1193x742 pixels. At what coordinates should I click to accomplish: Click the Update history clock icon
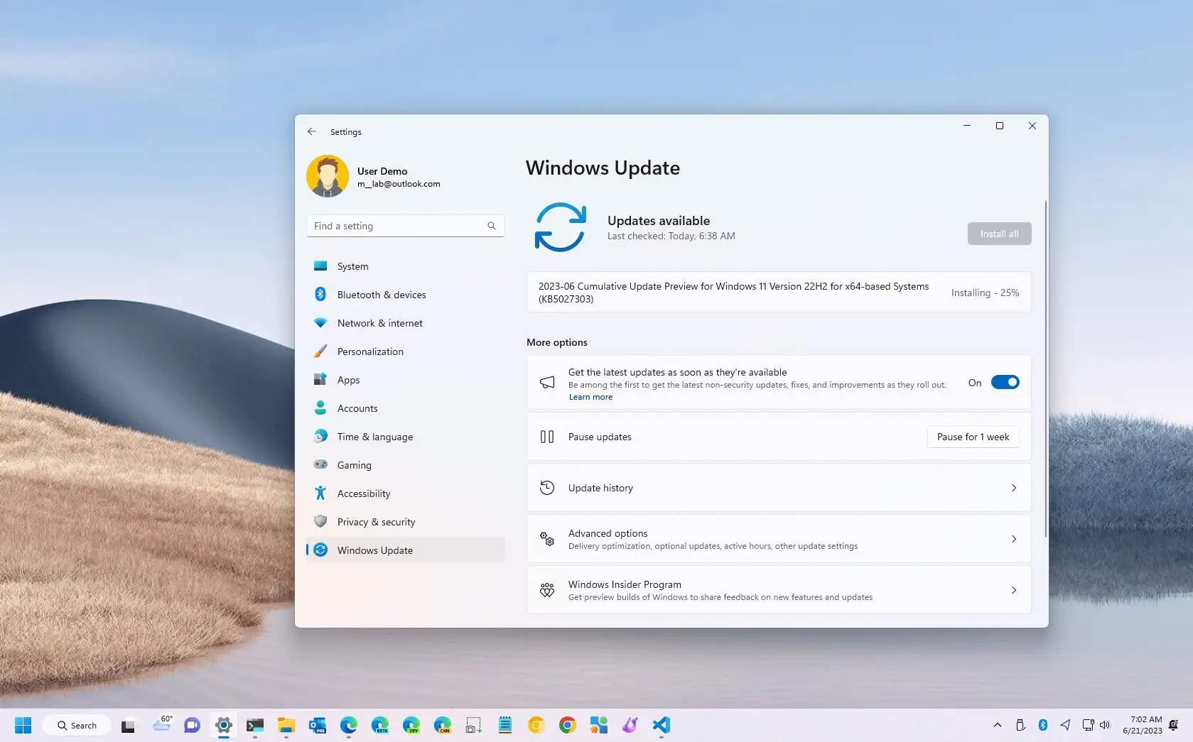[547, 488]
